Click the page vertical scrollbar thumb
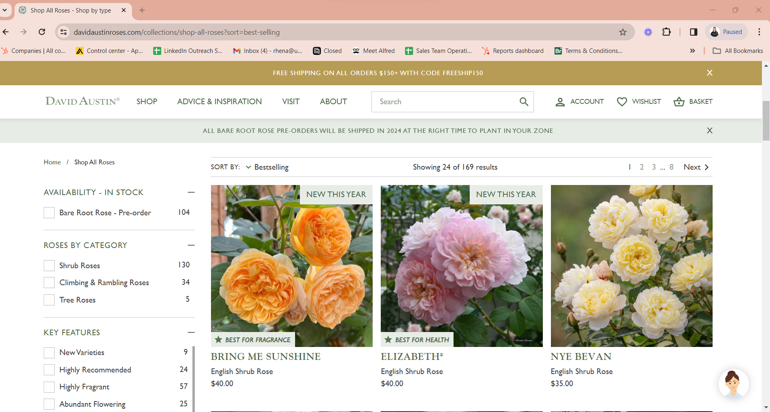Screen dimensions: 770x412 coord(766,121)
